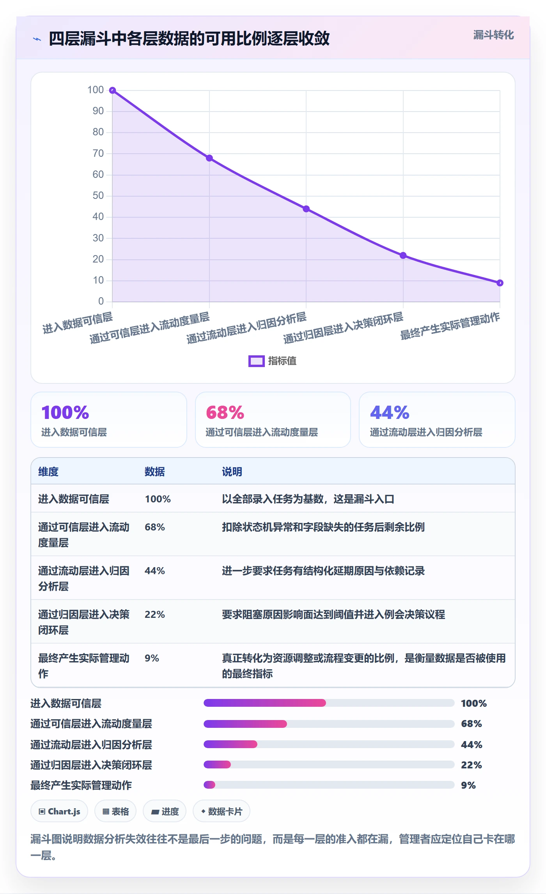Select the 44% 通过流动层进入归因分析层 stat card
The height and width of the screenshot is (894, 546).
pos(437,420)
